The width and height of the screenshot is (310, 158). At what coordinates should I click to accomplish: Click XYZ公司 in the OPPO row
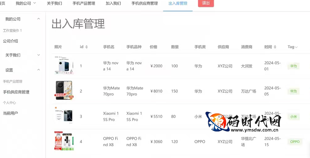[x=225, y=142]
